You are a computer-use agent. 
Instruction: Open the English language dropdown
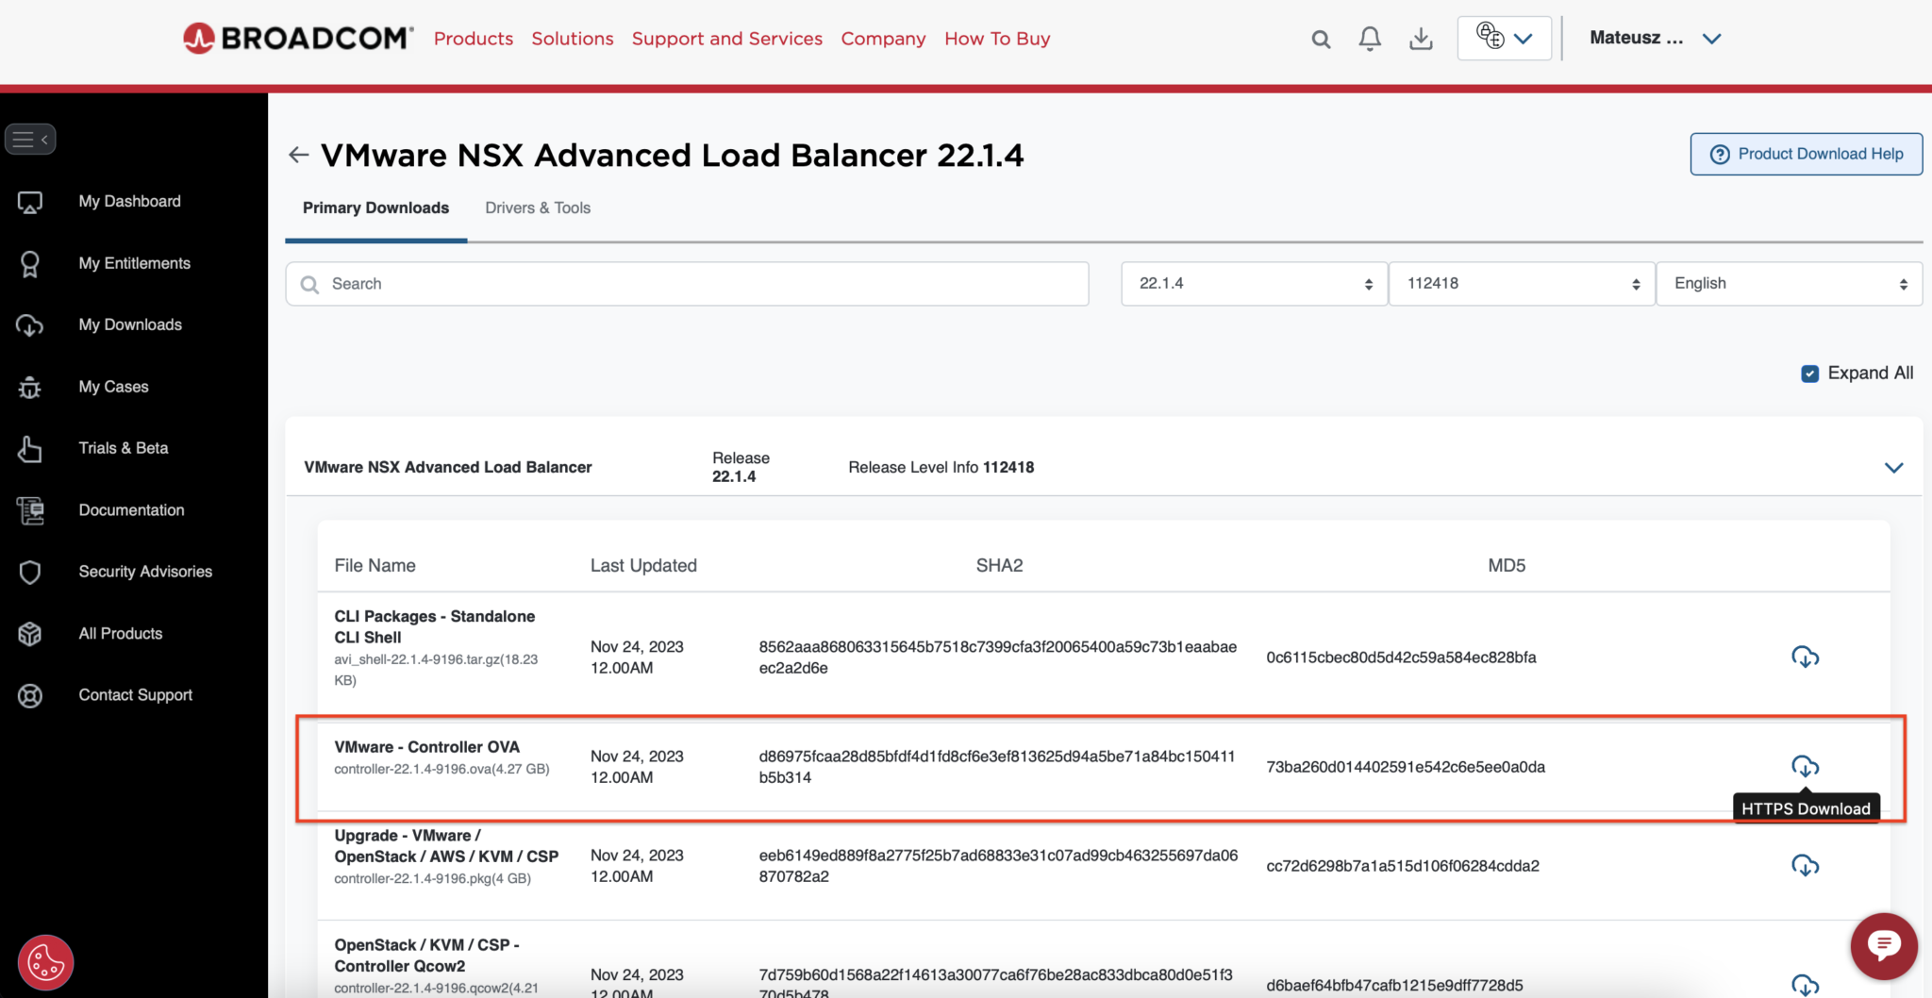pyautogui.click(x=1789, y=284)
